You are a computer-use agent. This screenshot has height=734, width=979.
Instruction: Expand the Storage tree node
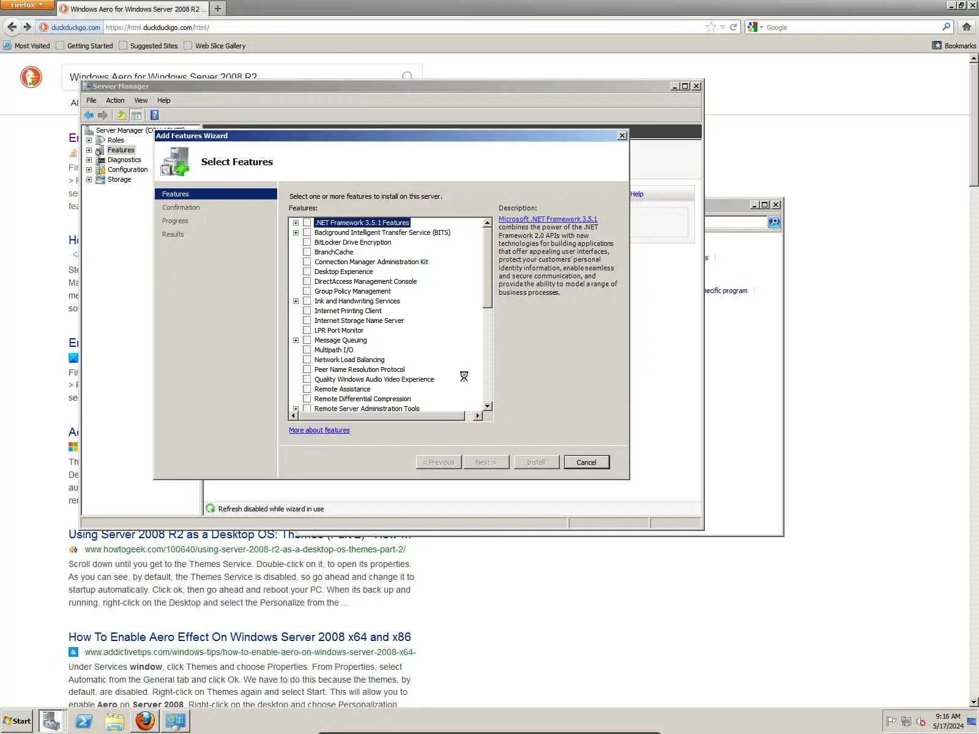(89, 179)
